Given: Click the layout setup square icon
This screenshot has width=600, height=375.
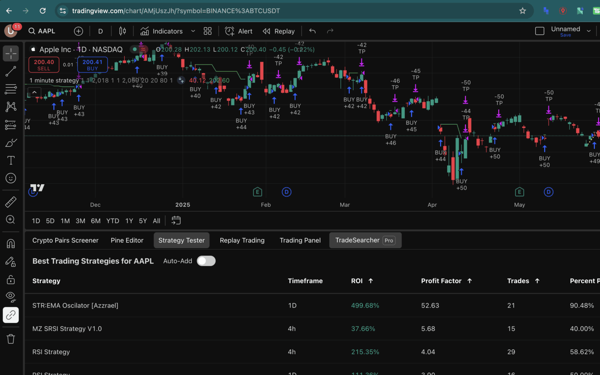Looking at the screenshot, I should point(540,31).
